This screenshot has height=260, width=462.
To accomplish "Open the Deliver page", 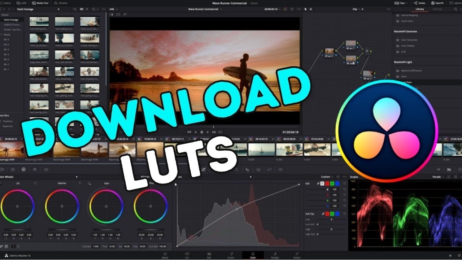I will [296, 256].
